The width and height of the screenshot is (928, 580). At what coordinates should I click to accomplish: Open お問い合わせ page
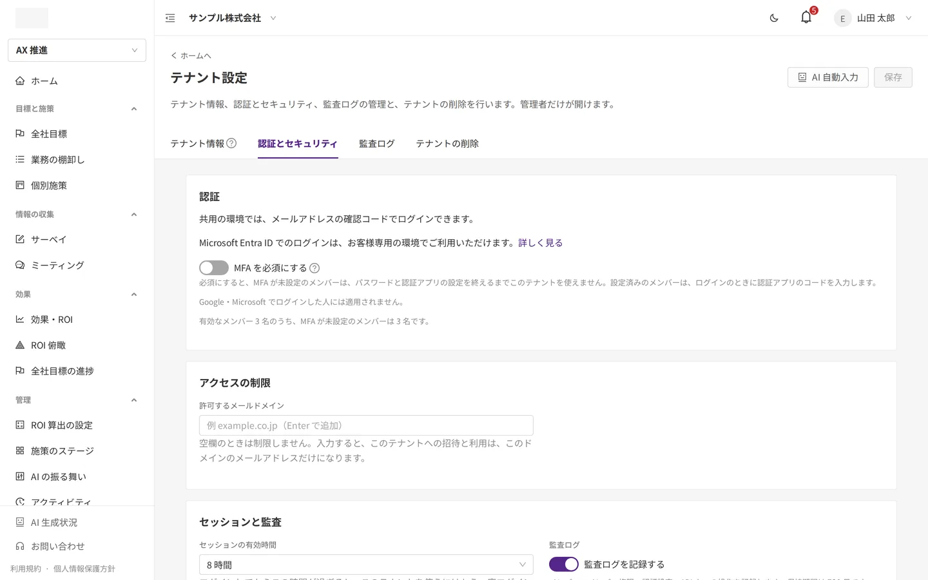[x=77, y=546]
